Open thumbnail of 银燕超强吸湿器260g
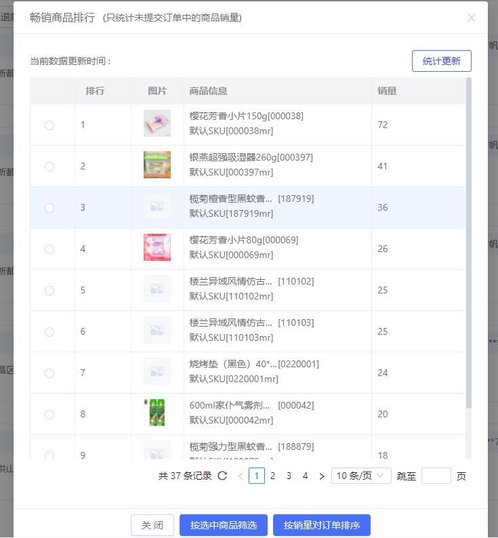Viewport: 498px width, 538px height. click(157, 165)
